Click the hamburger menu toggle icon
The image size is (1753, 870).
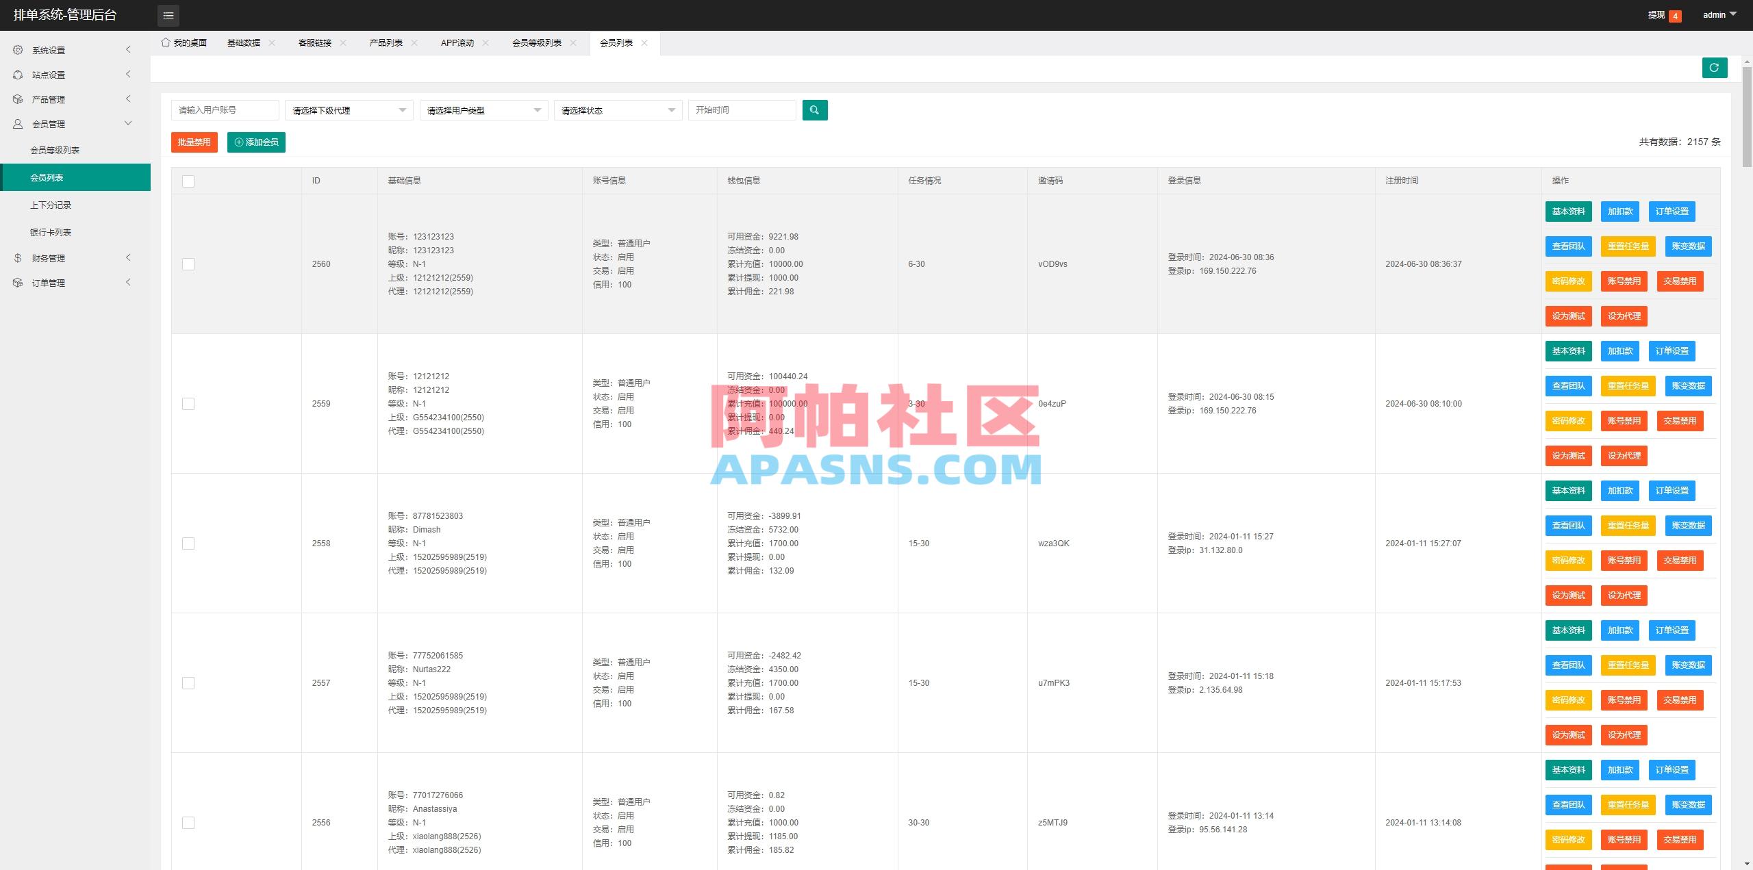(168, 15)
